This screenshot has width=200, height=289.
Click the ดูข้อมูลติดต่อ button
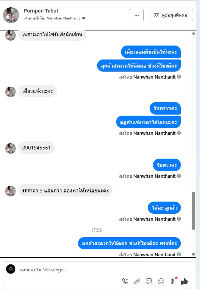click(x=171, y=15)
